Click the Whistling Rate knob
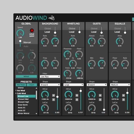134x134 pixels. [x=73, y=41]
